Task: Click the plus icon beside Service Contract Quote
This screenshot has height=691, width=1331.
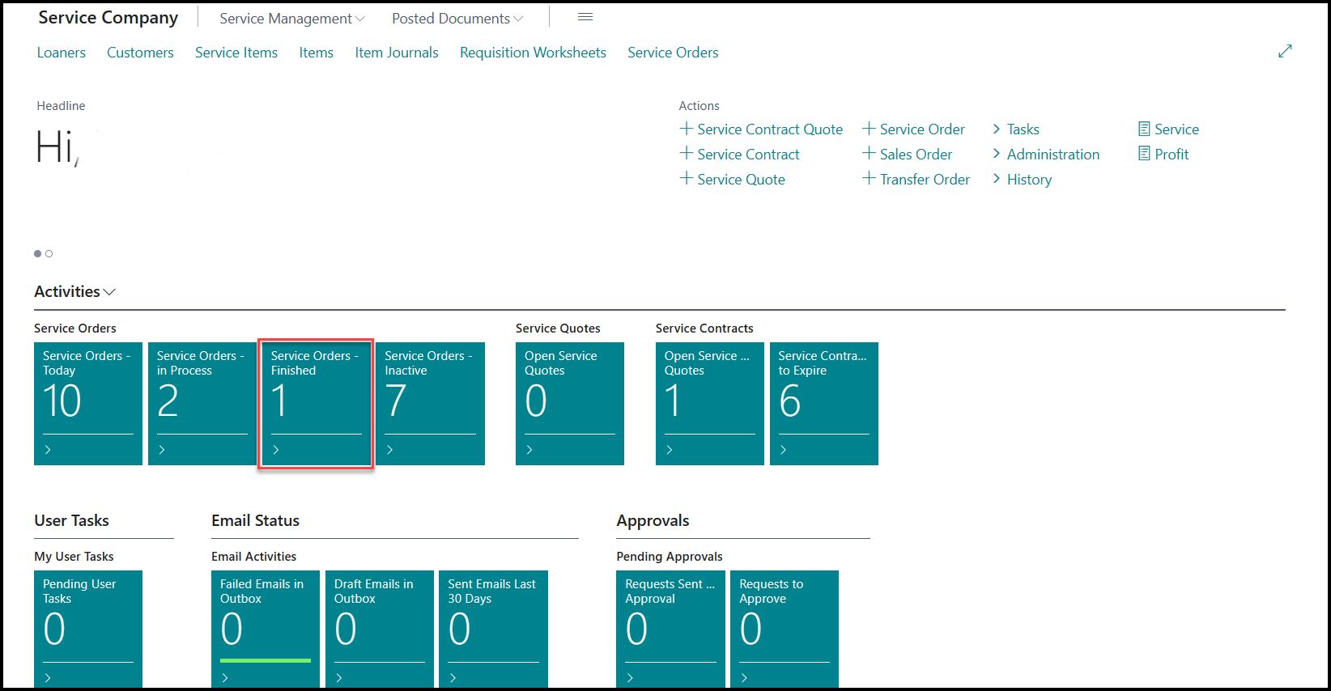Action: pyautogui.click(x=686, y=129)
